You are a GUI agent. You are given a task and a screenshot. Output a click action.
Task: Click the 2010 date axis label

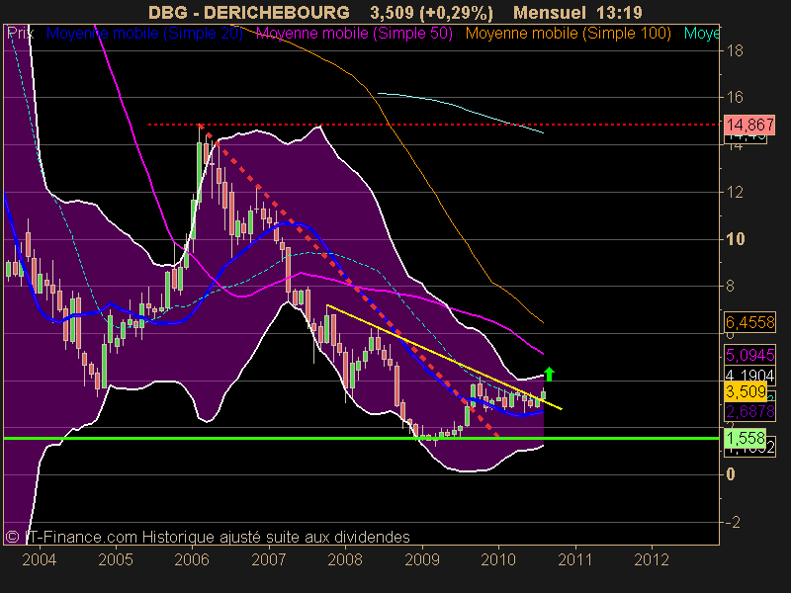(x=498, y=559)
